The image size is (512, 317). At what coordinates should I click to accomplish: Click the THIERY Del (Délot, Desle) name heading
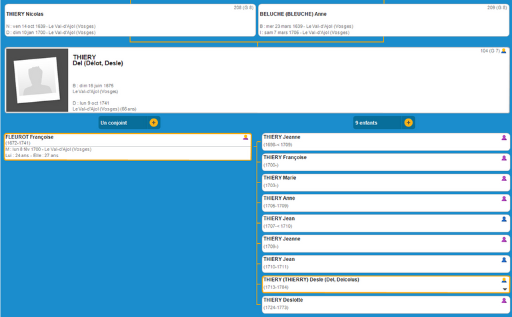97,61
